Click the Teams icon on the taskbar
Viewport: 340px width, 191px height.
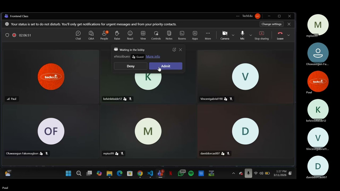pyautogui.click(x=160, y=173)
